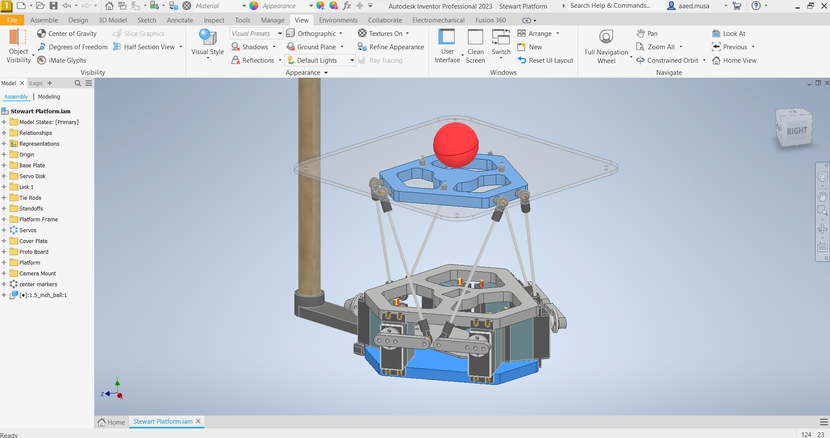Viewport: 830px width, 438px height.
Task: Select the Constrained Orbit tool
Action: [667, 61]
